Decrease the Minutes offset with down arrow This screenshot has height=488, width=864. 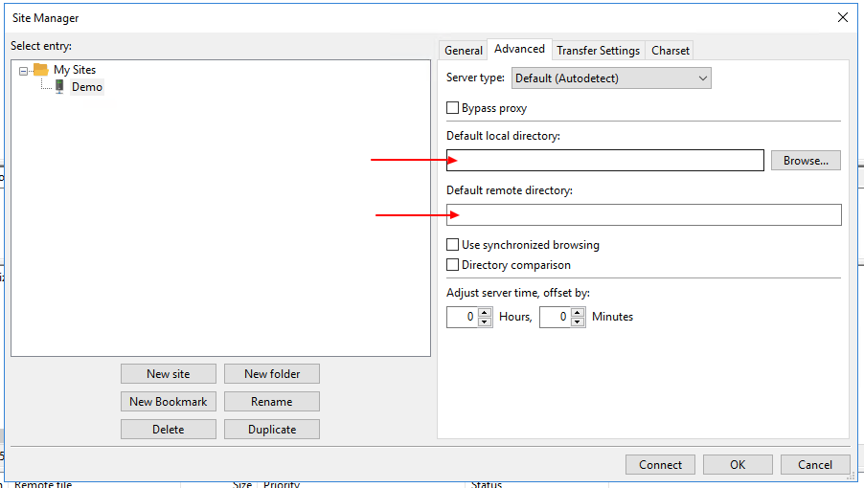coord(578,322)
